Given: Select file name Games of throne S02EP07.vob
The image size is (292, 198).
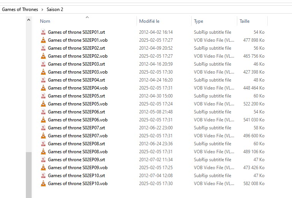Looking at the screenshot, I should [x=78, y=136].
